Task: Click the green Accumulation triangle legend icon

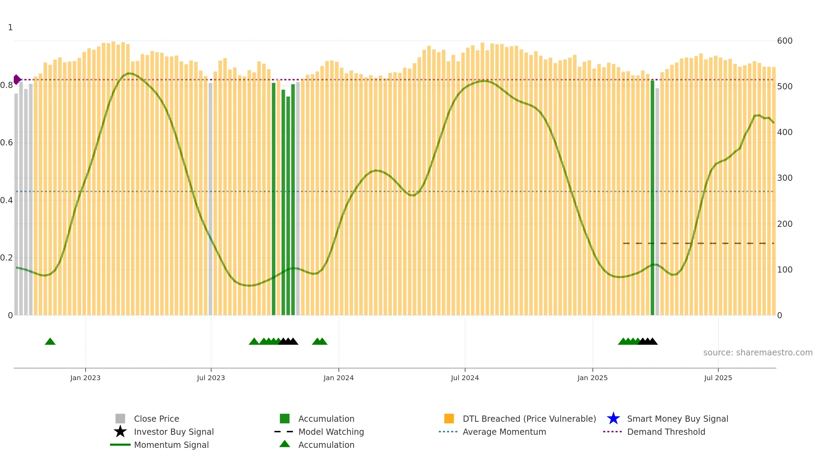Action: (x=285, y=444)
